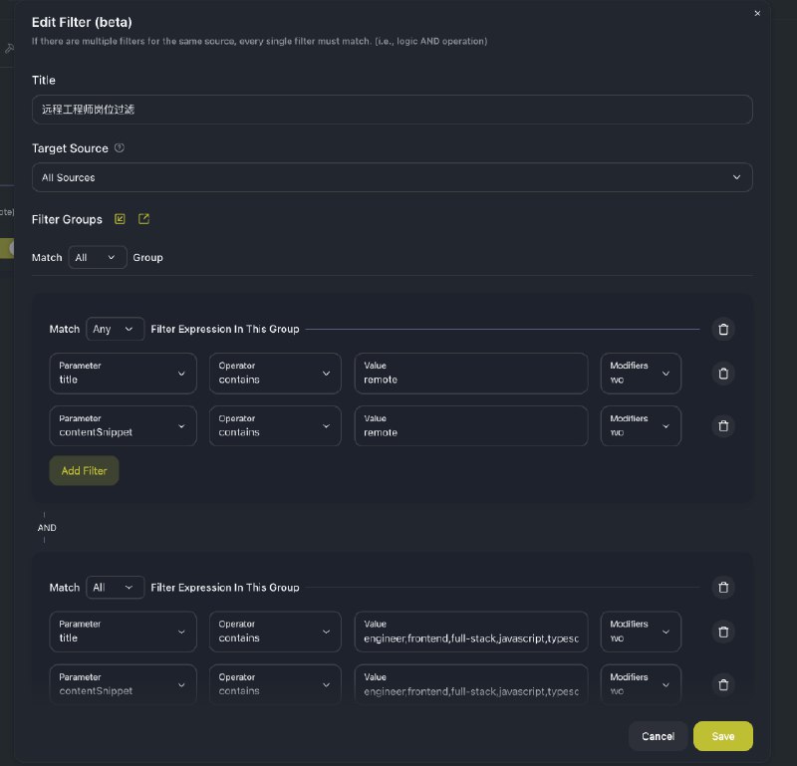
Task: Open the Match All group dropdown
Action: [x=97, y=258]
